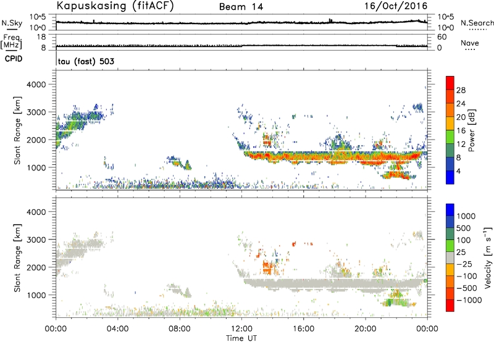Click the 'CPID' label

tap(14, 59)
